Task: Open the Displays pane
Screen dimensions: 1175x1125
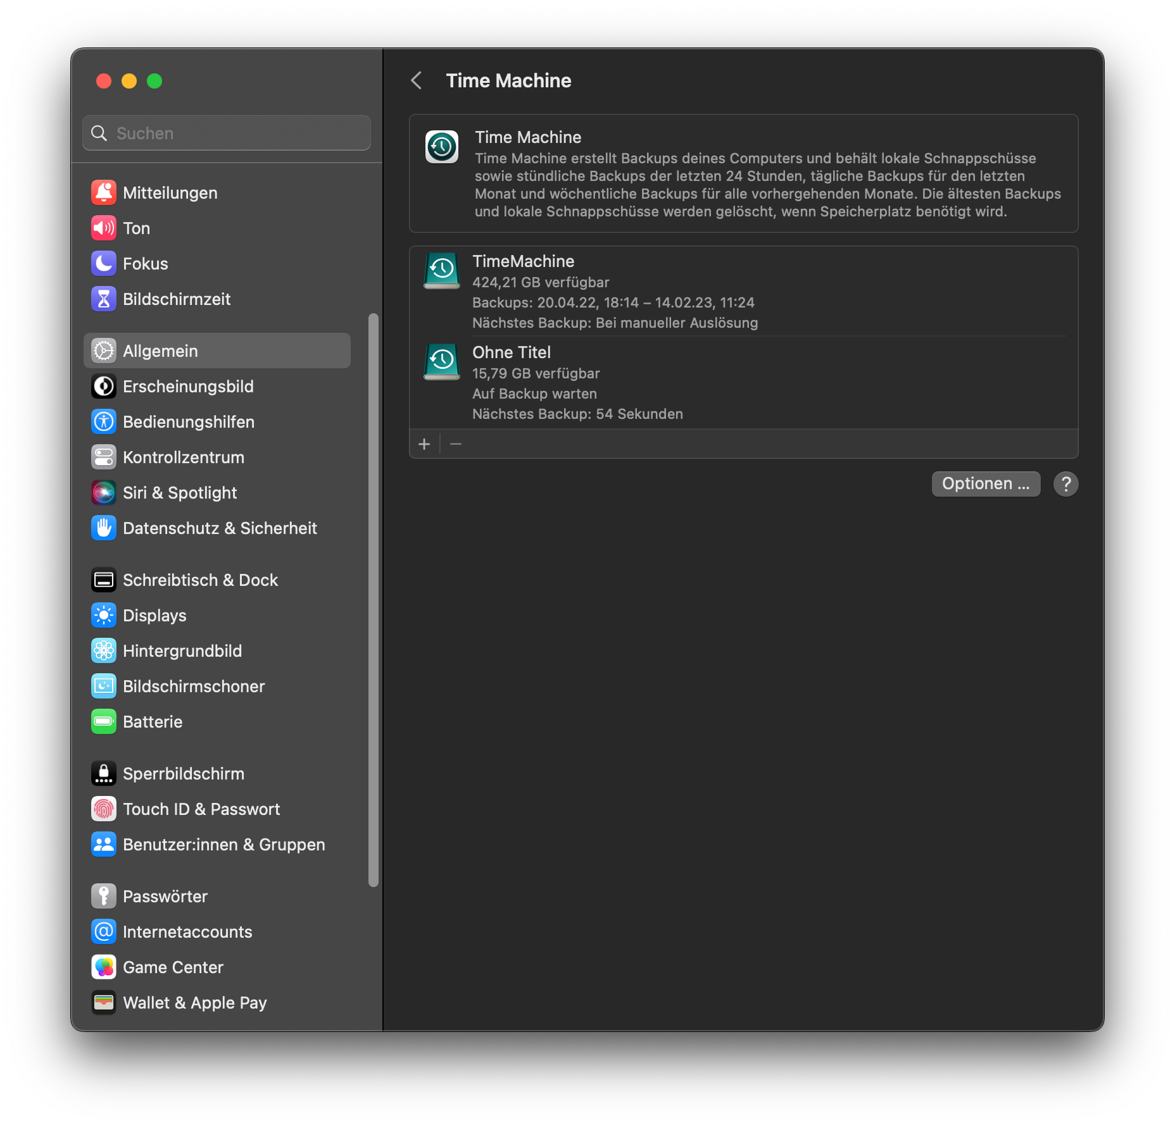Action: [x=217, y=616]
